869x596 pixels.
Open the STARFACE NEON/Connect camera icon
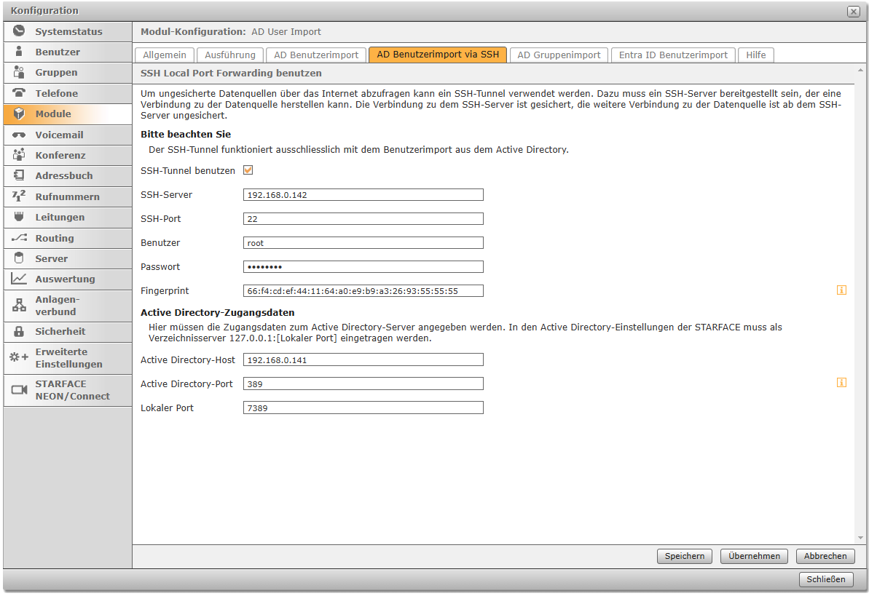pyautogui.click(x=19, y=390)
